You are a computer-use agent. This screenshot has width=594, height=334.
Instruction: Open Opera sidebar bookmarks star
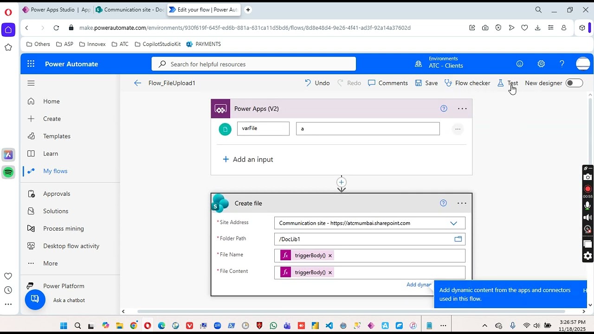(8, 47)
